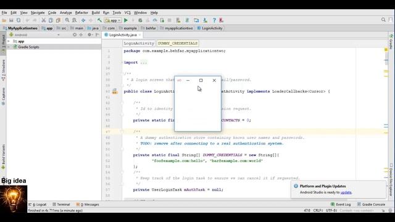This screenshot has height=222, width=395.
Task: Open the Build menu
Action: coord(96,12)
